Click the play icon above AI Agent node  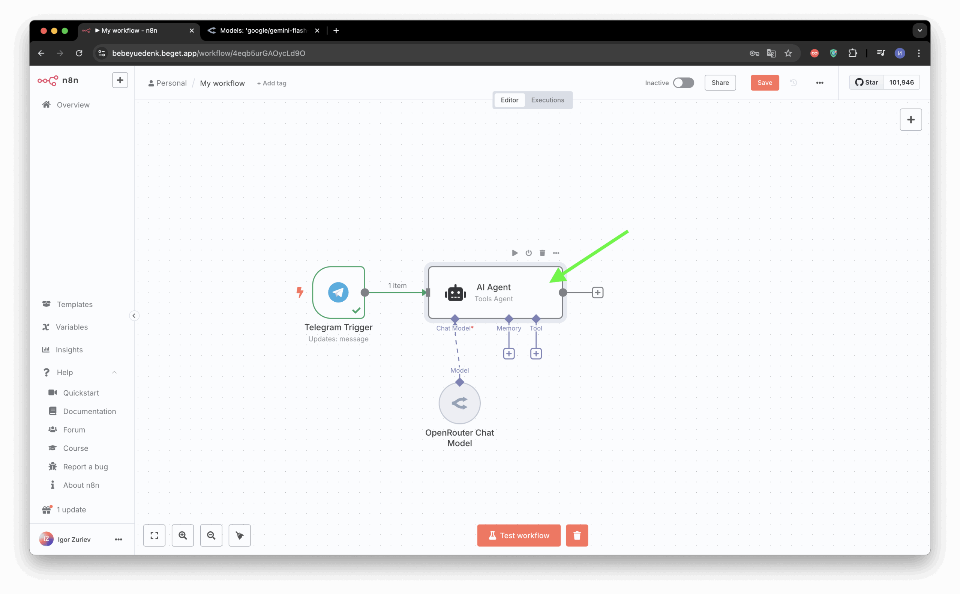(x=514, y=253)
